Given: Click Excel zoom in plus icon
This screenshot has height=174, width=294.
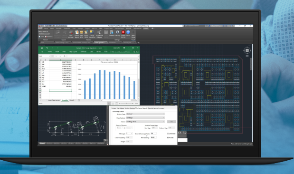Looking at the screenshot, I should (133, 104).
